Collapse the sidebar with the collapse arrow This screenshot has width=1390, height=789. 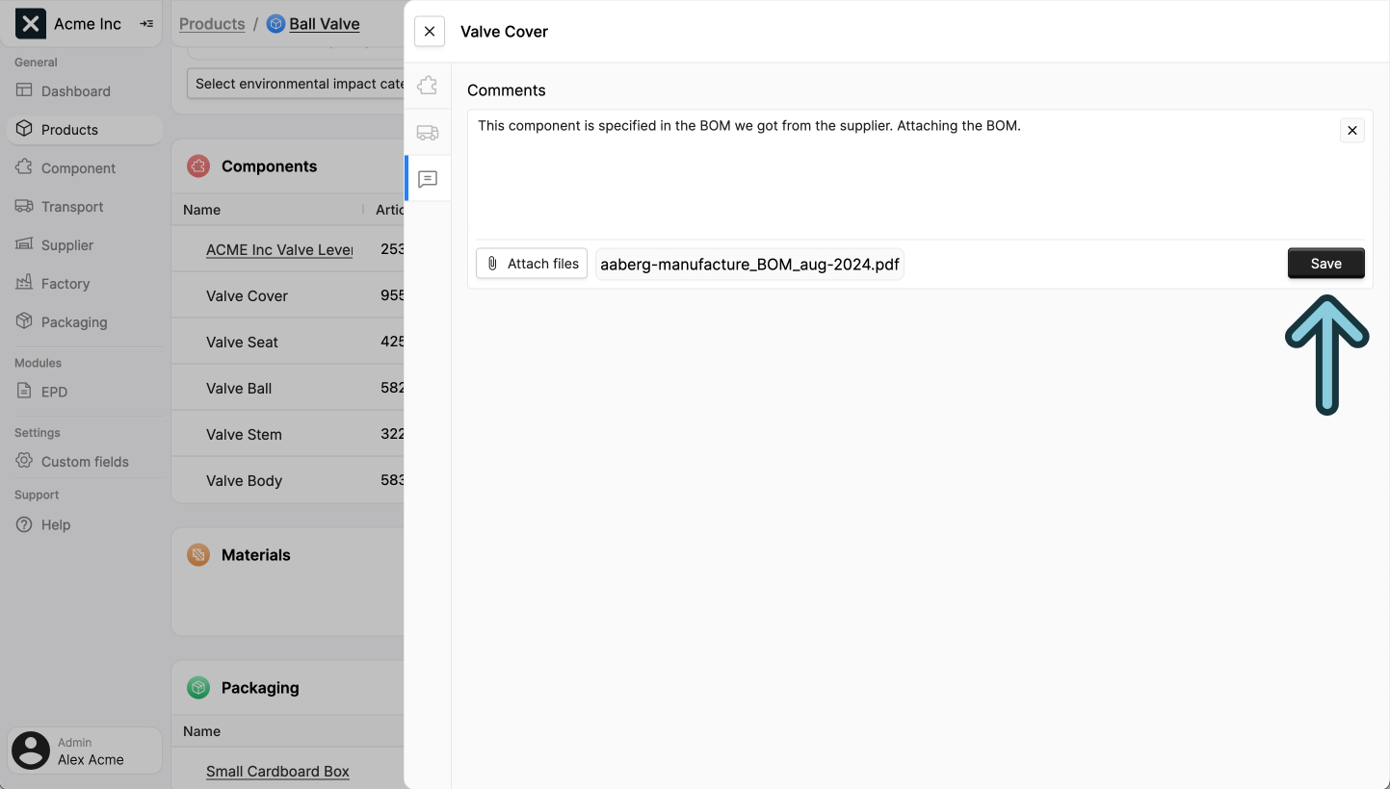144,23
